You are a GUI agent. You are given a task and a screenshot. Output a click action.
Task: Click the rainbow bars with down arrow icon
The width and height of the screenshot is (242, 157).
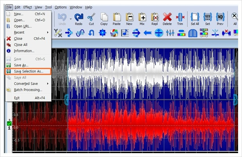[x=204, y=33]
